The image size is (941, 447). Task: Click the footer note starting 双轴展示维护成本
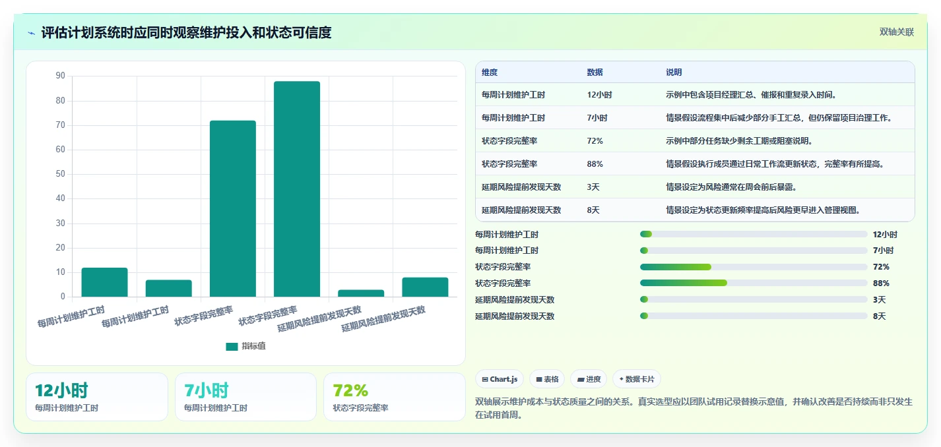click(x=694, y=408)
